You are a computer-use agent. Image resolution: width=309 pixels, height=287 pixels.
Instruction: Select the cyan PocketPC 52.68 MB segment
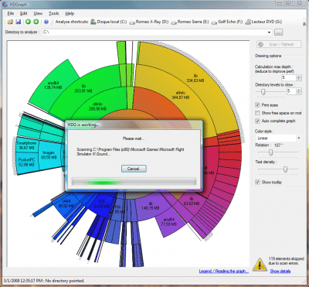pos(27,162)
